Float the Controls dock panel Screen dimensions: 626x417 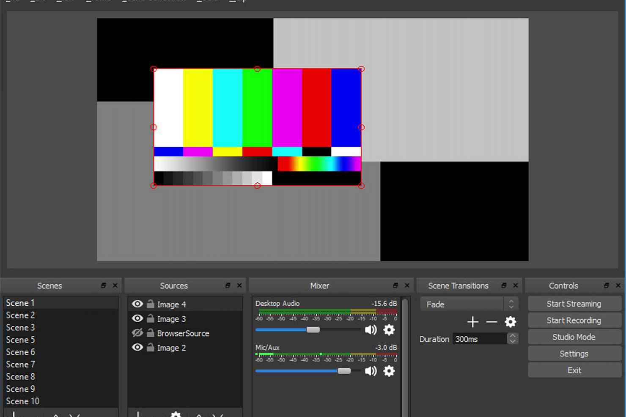pyautogui.click(x=607, y=285)
